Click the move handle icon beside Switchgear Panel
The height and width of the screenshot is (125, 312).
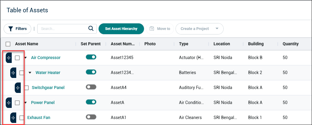pyautogui.click(x=18, y=88)
